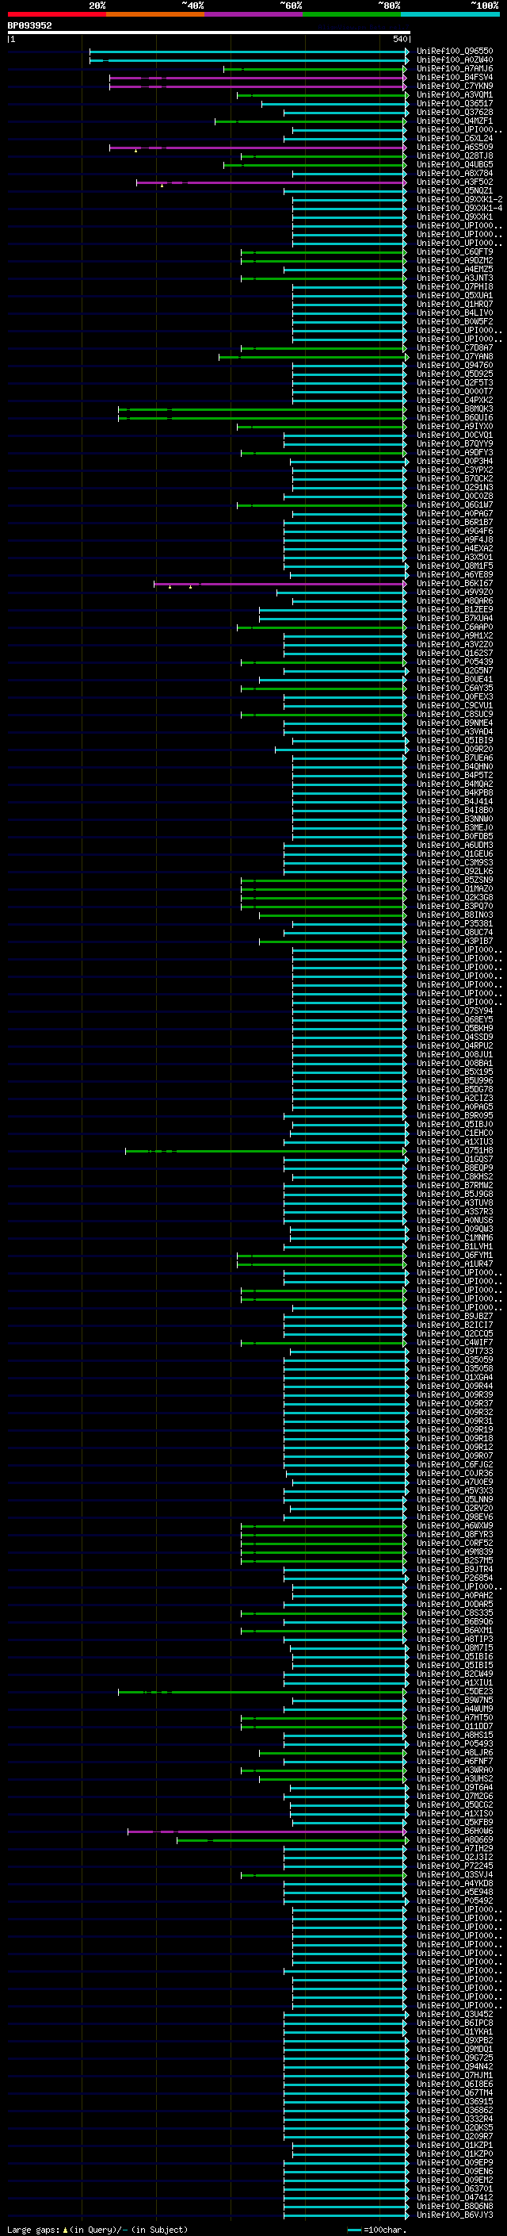Open hit UniRef100_A7AMJ6

454,68
